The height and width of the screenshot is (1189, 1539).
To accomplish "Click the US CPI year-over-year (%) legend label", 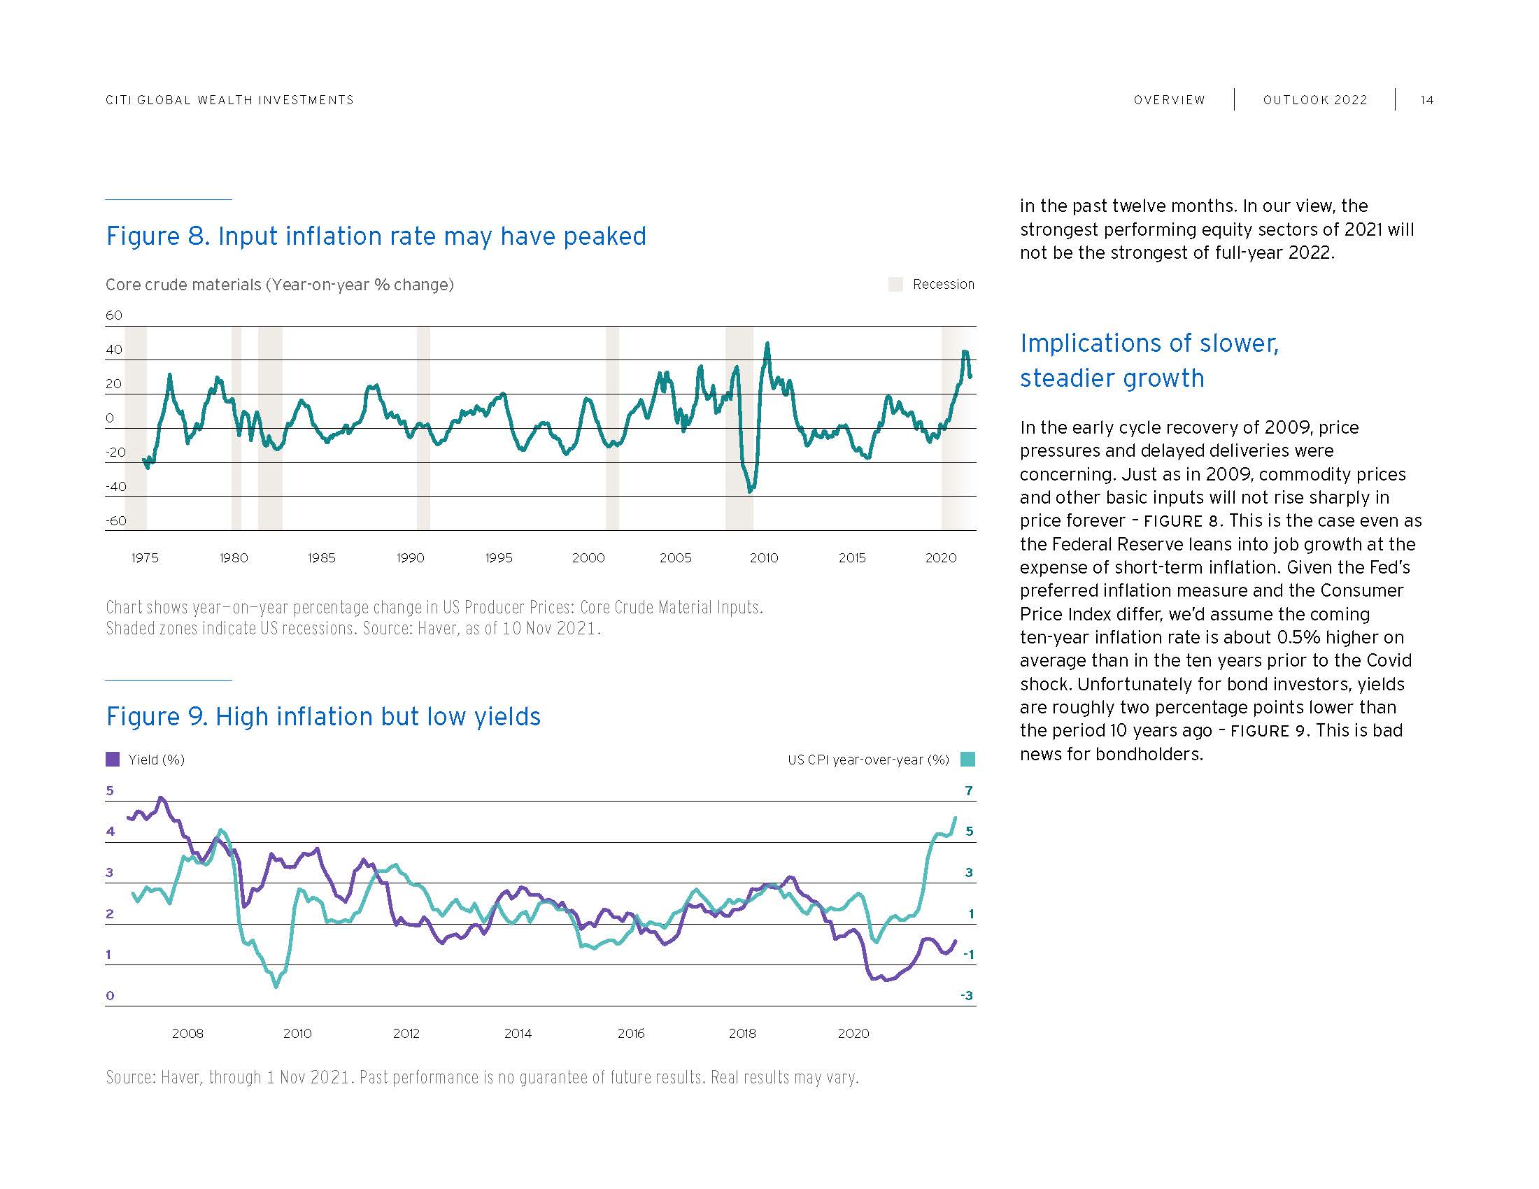I will (868, 760).
